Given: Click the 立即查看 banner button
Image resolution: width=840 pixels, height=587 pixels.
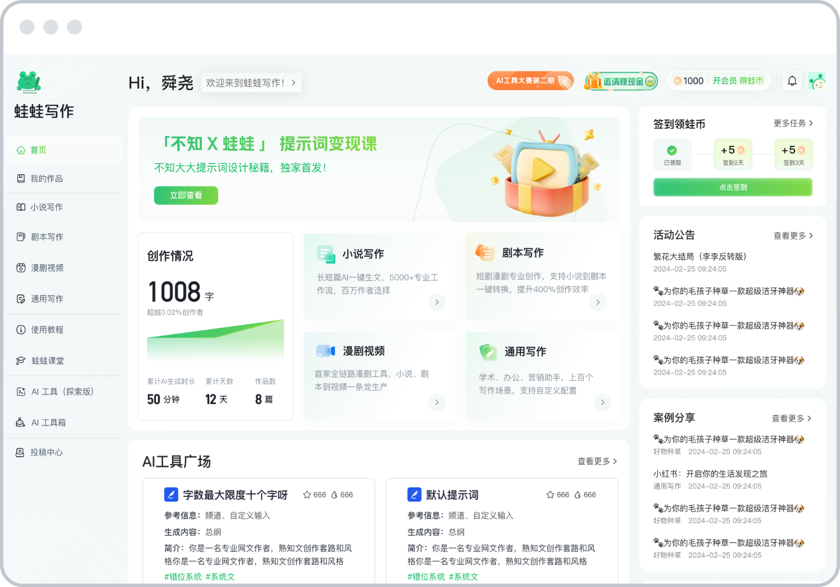Looking at the screenshot, I should coord(185,195).
